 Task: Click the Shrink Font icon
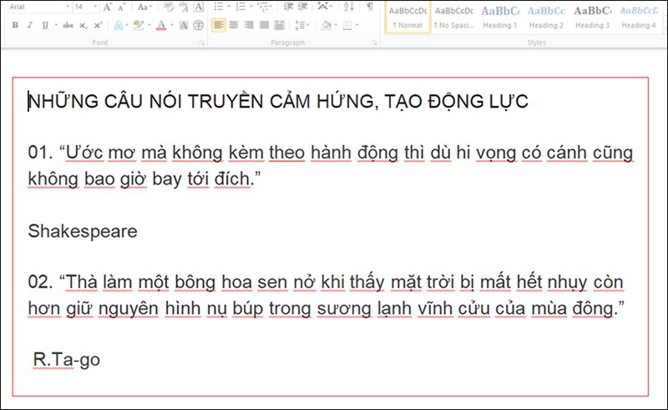point(122,7)
